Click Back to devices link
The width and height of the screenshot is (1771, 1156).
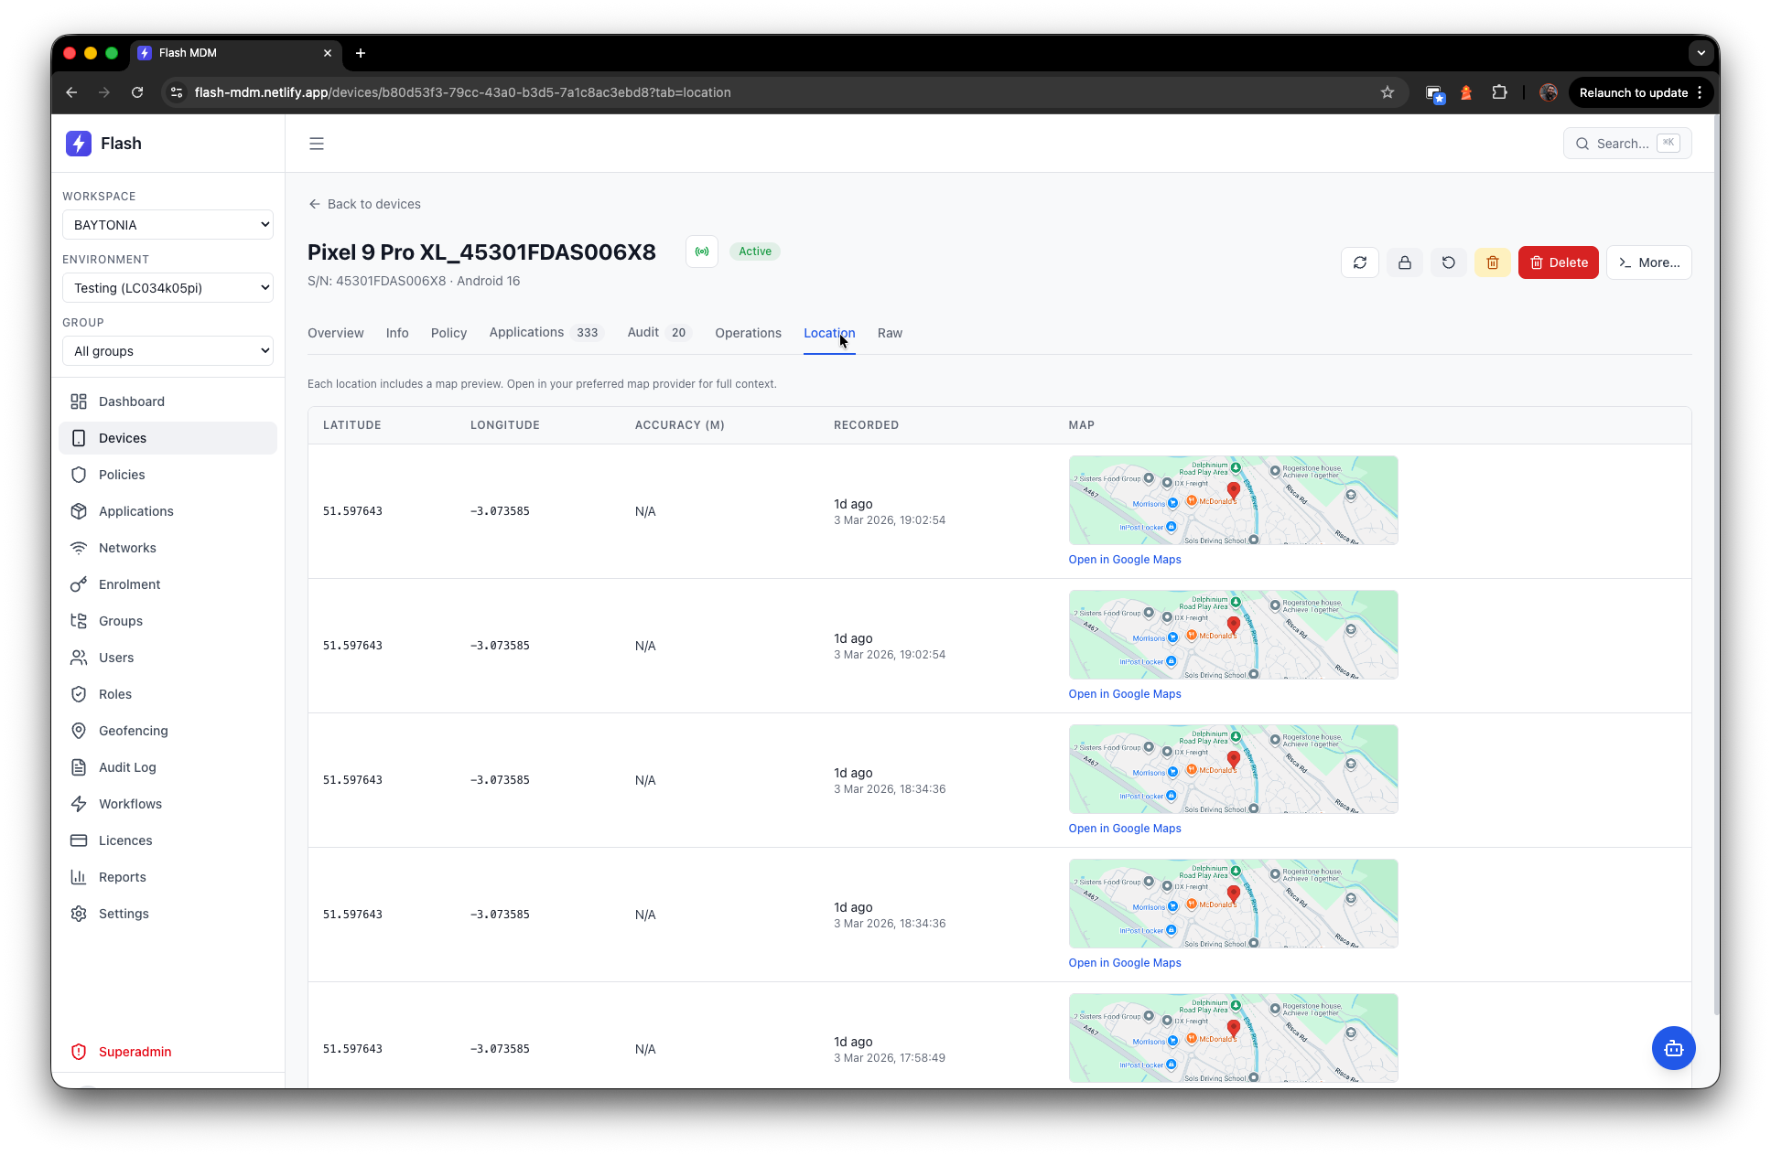point(364,204)
